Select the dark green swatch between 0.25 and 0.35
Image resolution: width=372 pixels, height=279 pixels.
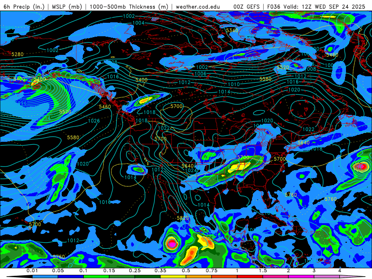click(147, 277)
